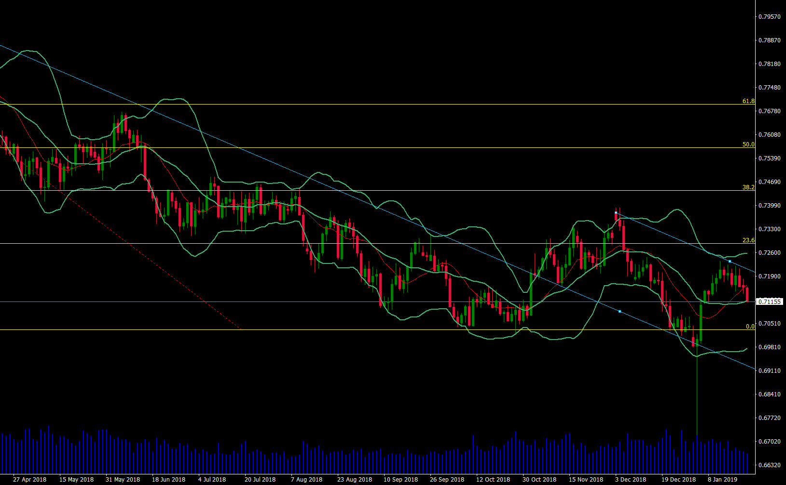This screenshot has height=485, width=786.
Task: Select the channel anchor point at December 2018 high
Action: pos(616,212)
